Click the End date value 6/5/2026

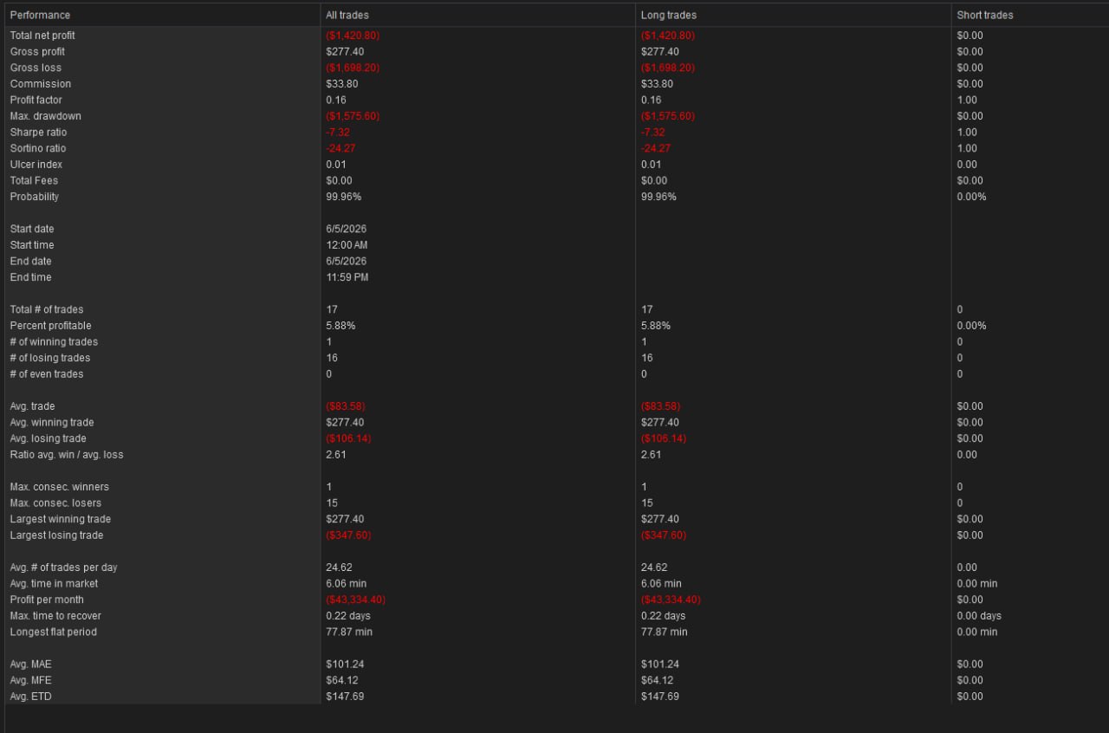point(347,261)
